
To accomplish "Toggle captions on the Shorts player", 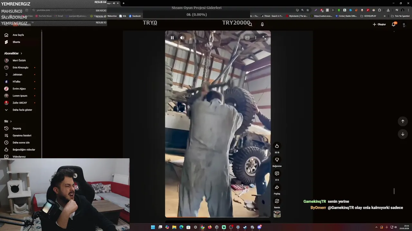I will coord(247,38).
